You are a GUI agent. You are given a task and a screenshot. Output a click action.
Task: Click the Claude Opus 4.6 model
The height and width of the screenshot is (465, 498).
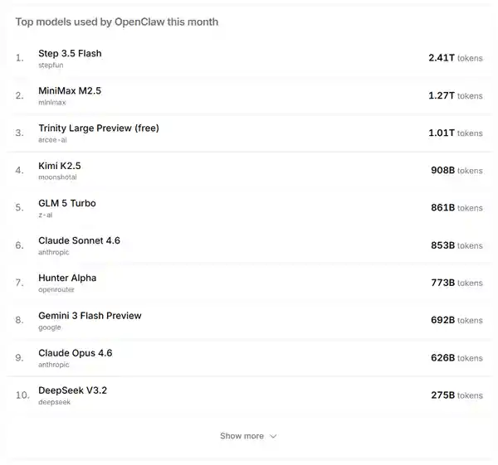[x=75, y=352]
